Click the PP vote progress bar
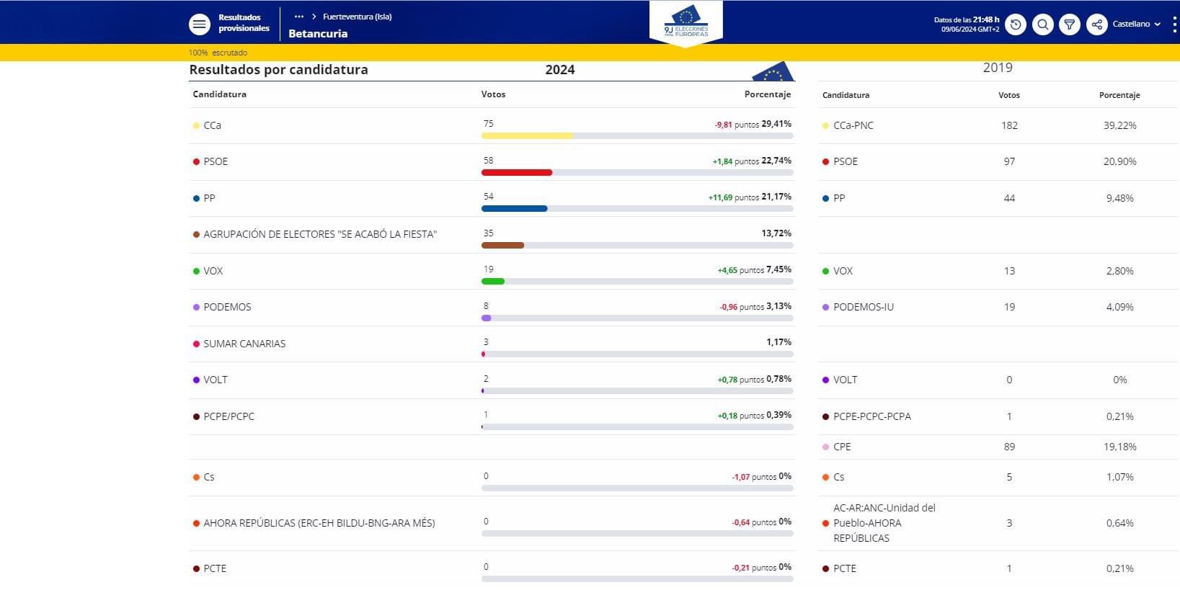This screenshot has width=1180, height=590. [x=637, y=208]
